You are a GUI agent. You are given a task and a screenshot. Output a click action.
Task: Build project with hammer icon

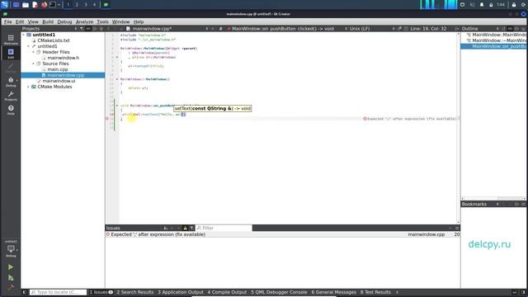coord(11,287)
